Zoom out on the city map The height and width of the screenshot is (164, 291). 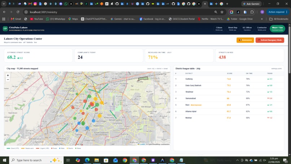click(8, 80)
